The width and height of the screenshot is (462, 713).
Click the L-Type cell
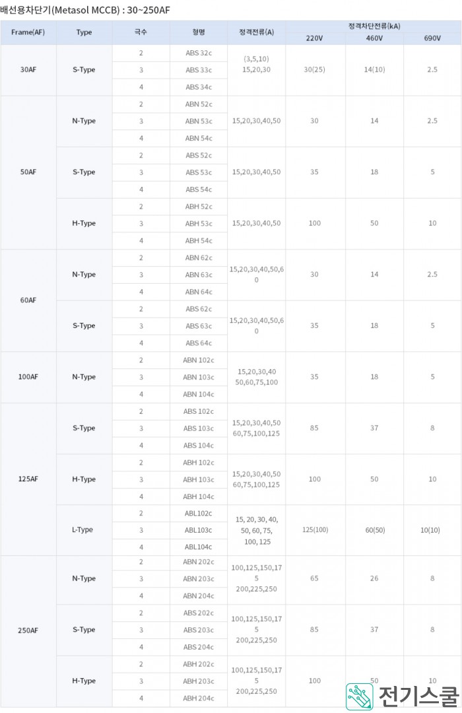[x=84, y=530]
